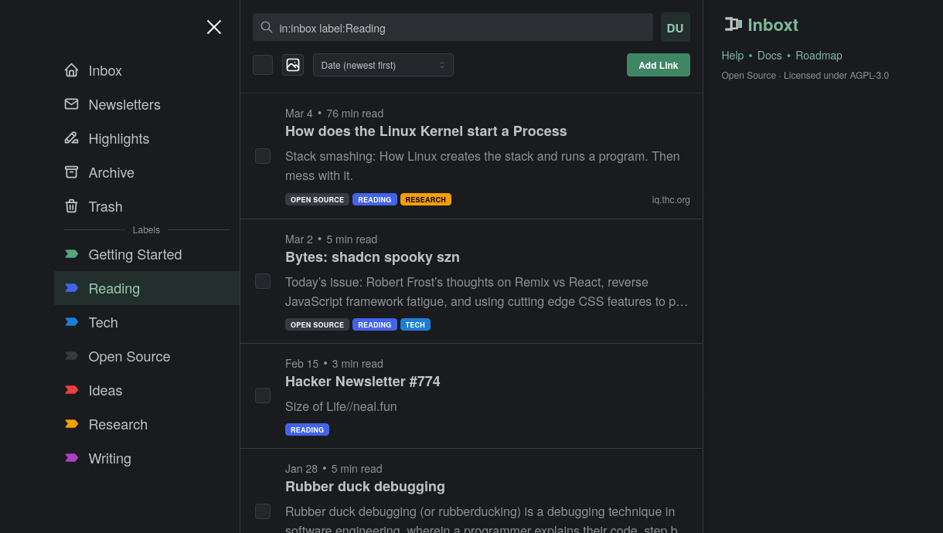Viewport: 943px width, 533px height.
Task: Close the sidebar with the X icon
Action: click(x=214, y=27)
